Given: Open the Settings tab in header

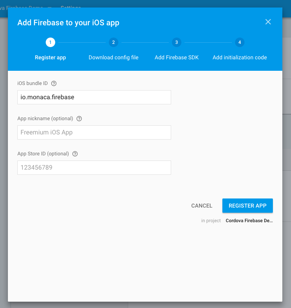Looking at the screenshot, I should tap(71, 7).
